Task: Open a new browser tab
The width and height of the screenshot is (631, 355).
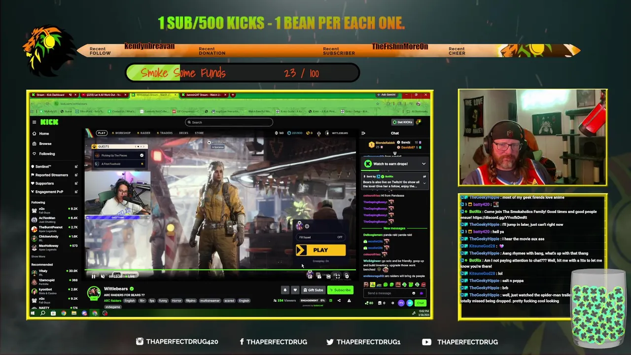Action: click(233, 95)
